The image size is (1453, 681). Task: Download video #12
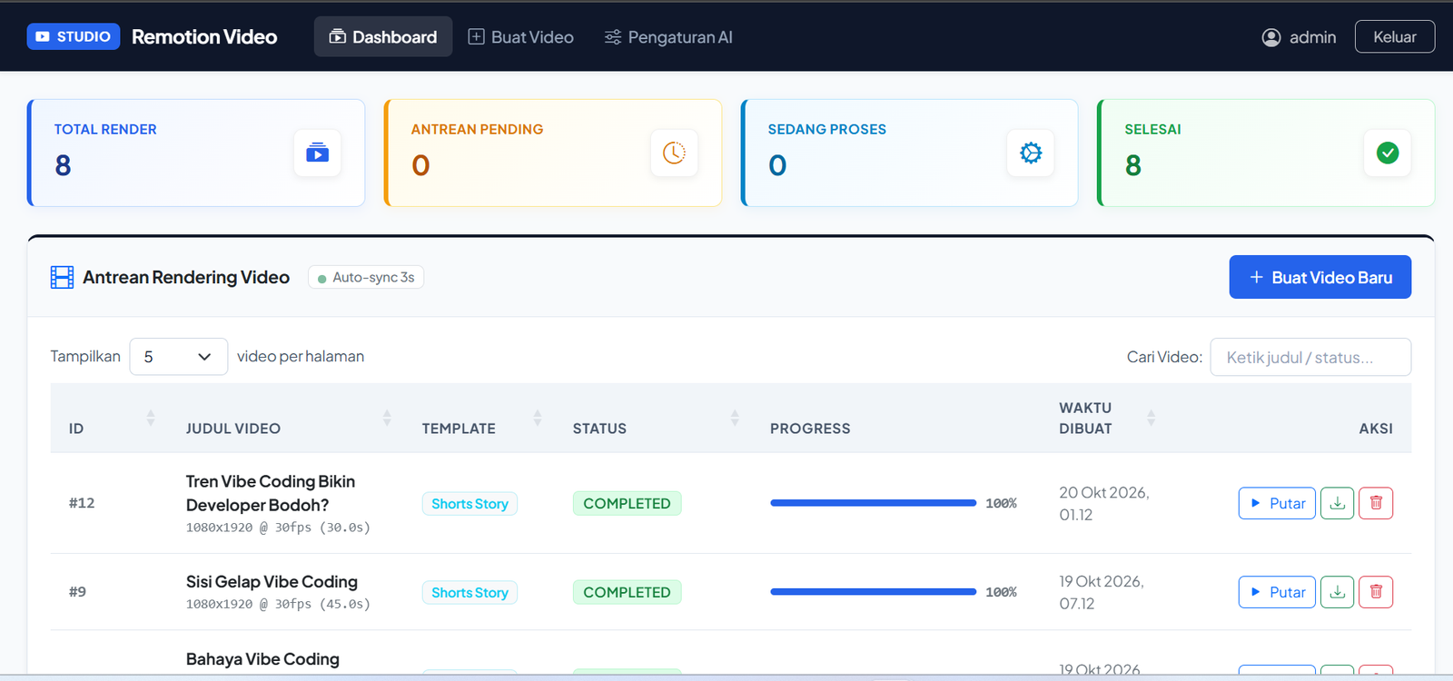click(x=1337, y=503)
